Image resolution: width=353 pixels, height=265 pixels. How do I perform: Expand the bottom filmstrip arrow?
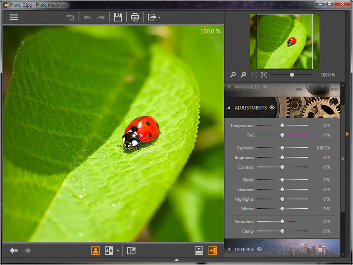pyautogui.click(x=177, y=260)
